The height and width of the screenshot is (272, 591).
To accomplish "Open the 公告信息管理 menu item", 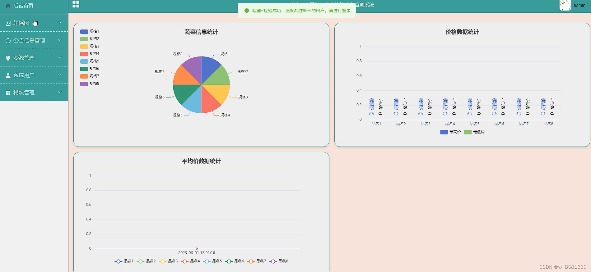I will tap(34, 40).
